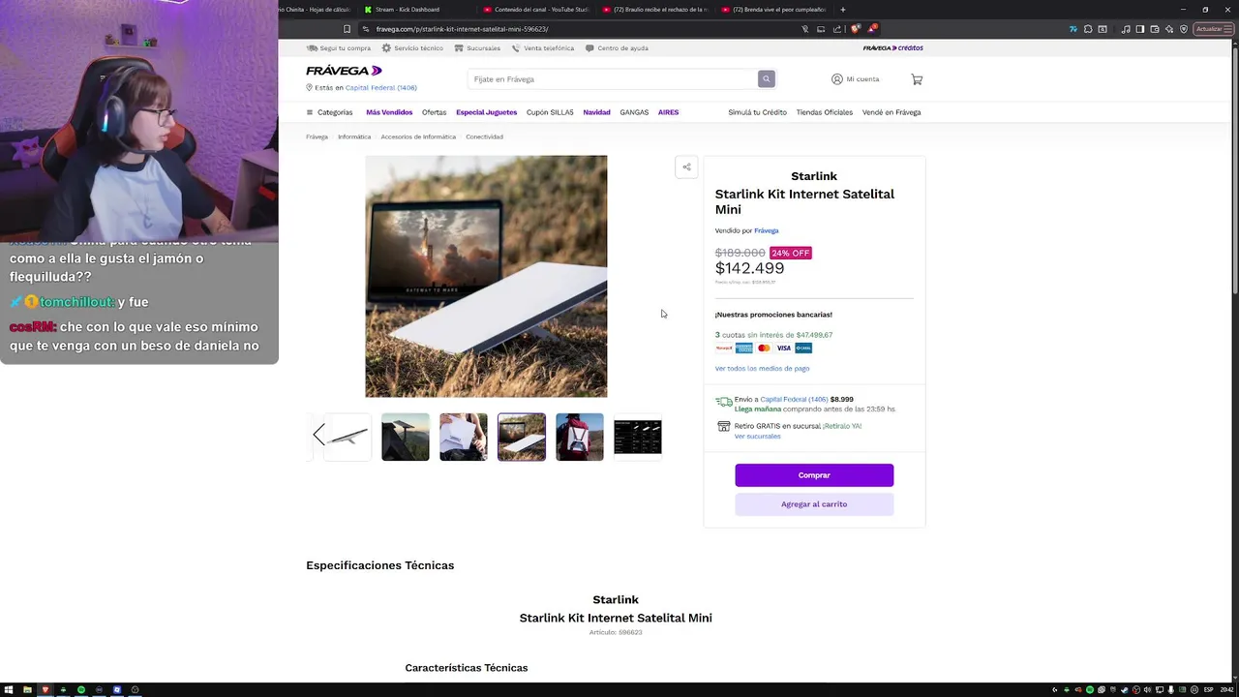Click Agregar al carrito button
1239x697 pixels.
coord(814,504)
